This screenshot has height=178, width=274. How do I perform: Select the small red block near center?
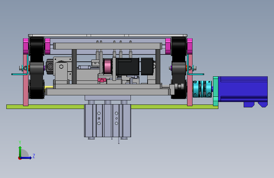point(102,80)
